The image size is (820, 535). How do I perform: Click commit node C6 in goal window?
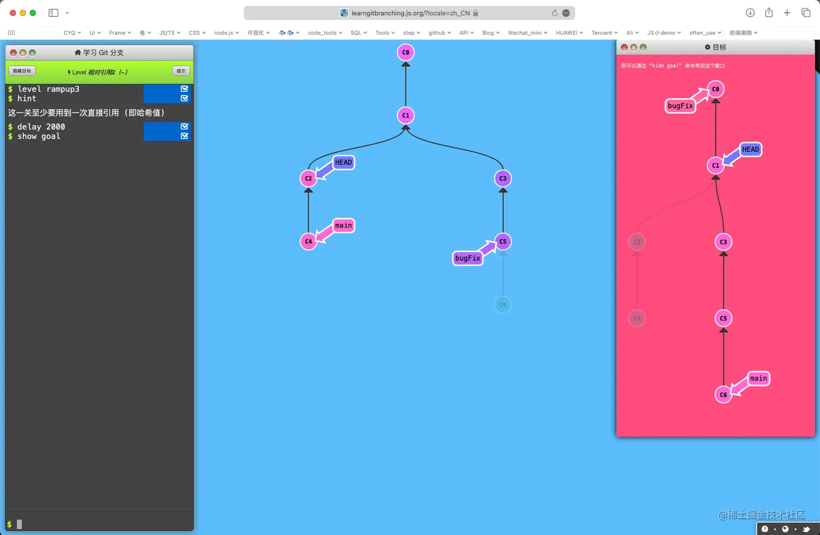click(723, 395)
